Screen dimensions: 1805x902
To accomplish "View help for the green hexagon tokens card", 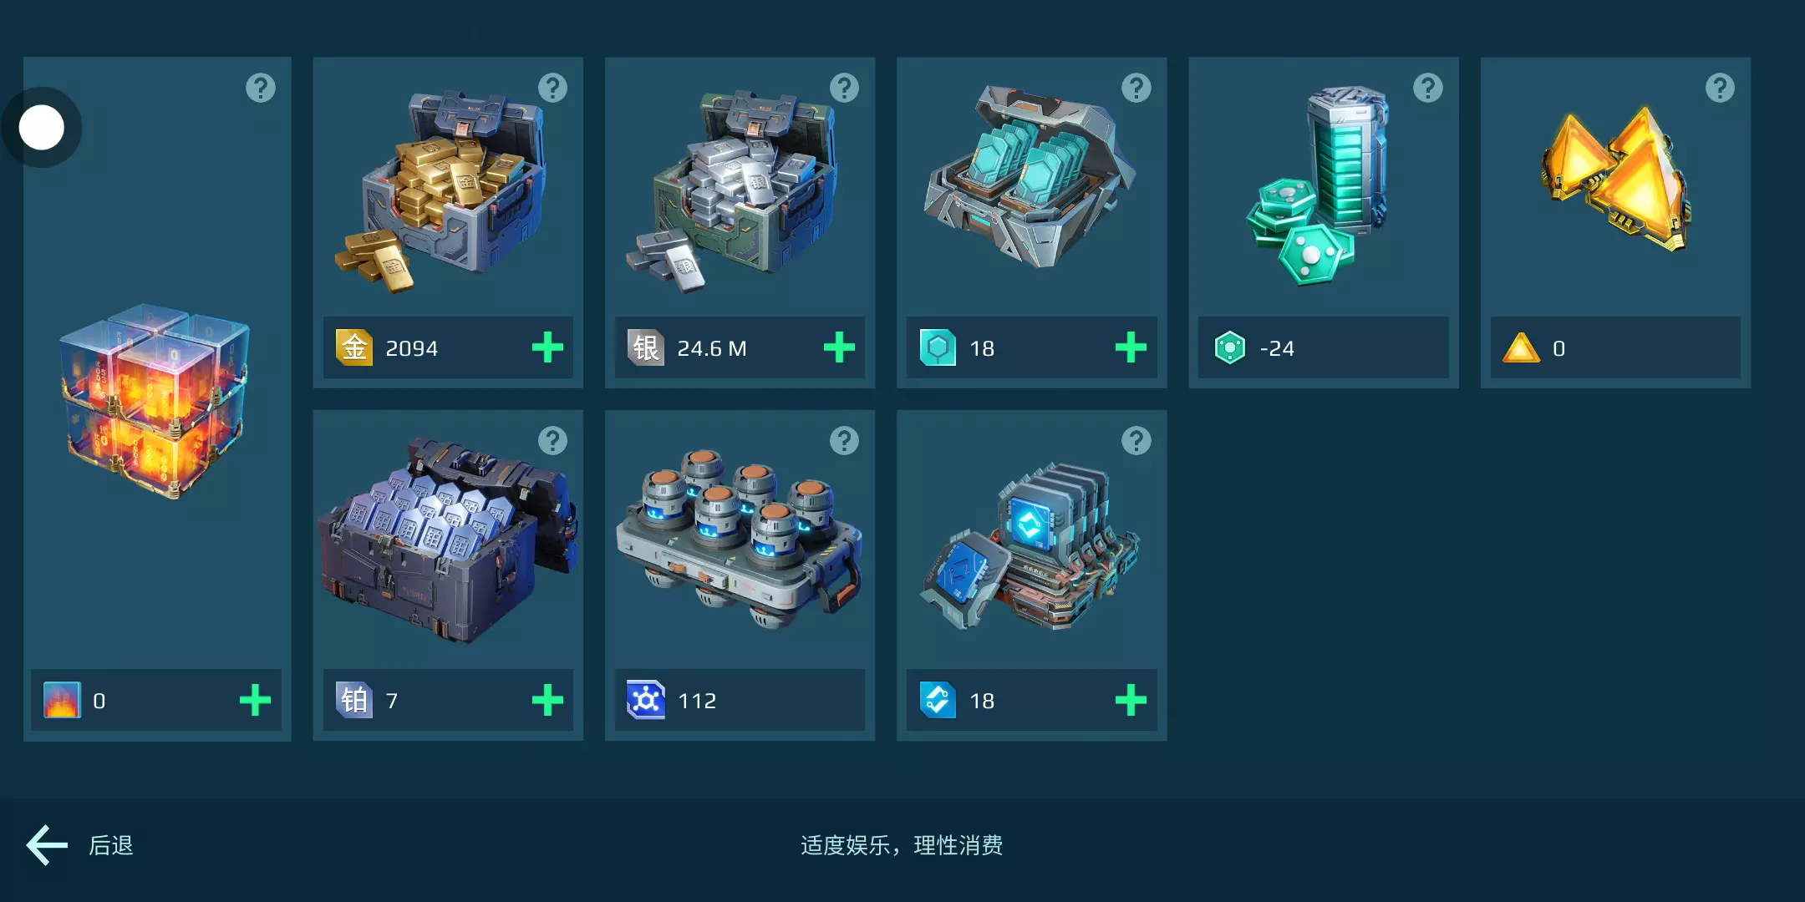I will tap(1428, 88).
